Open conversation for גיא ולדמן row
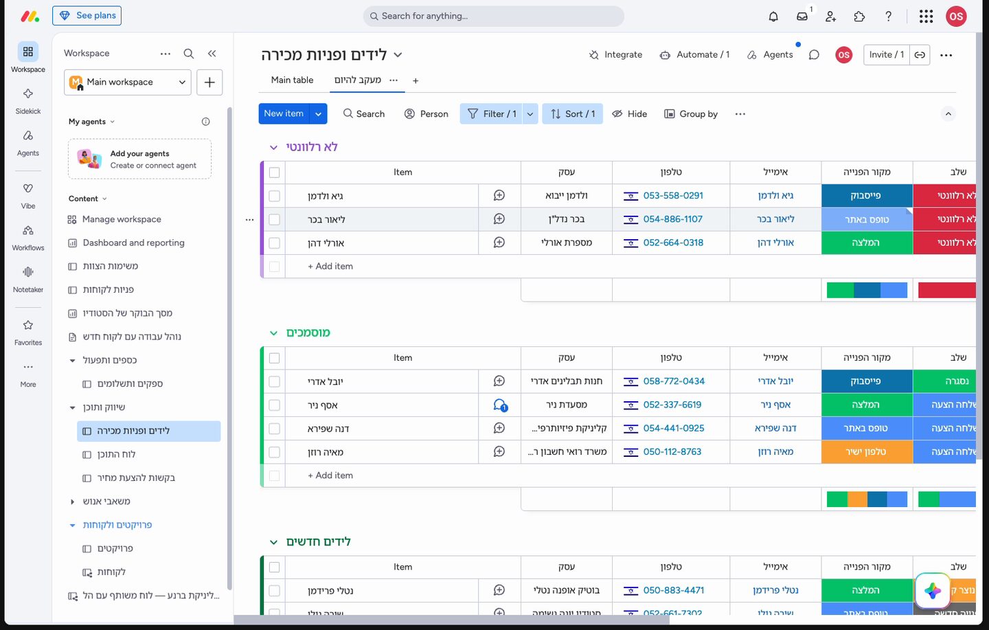This screenshot has height=630, width=989. [x=499, y=196]
